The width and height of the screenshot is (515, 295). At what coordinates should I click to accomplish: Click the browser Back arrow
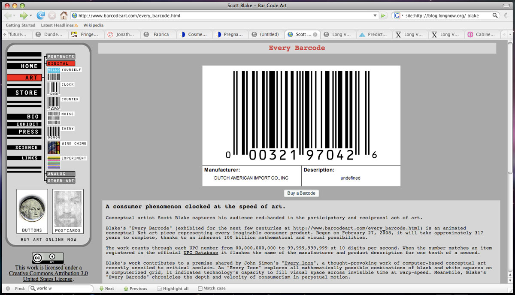[9, 15]
